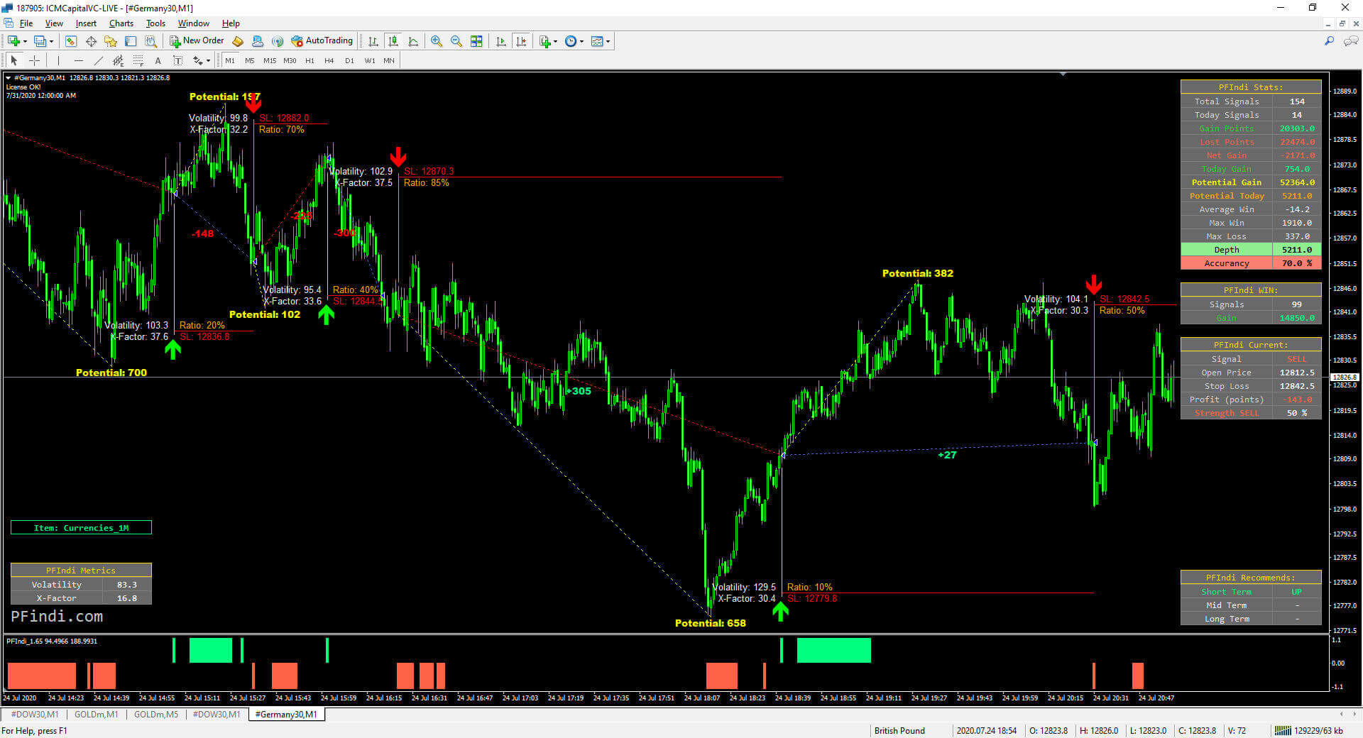1363x738 pixels.
Task: Select the Fibonacci retracement tool
Action: [x=138, y=60]
